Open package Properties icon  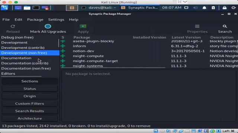point(197,26)
